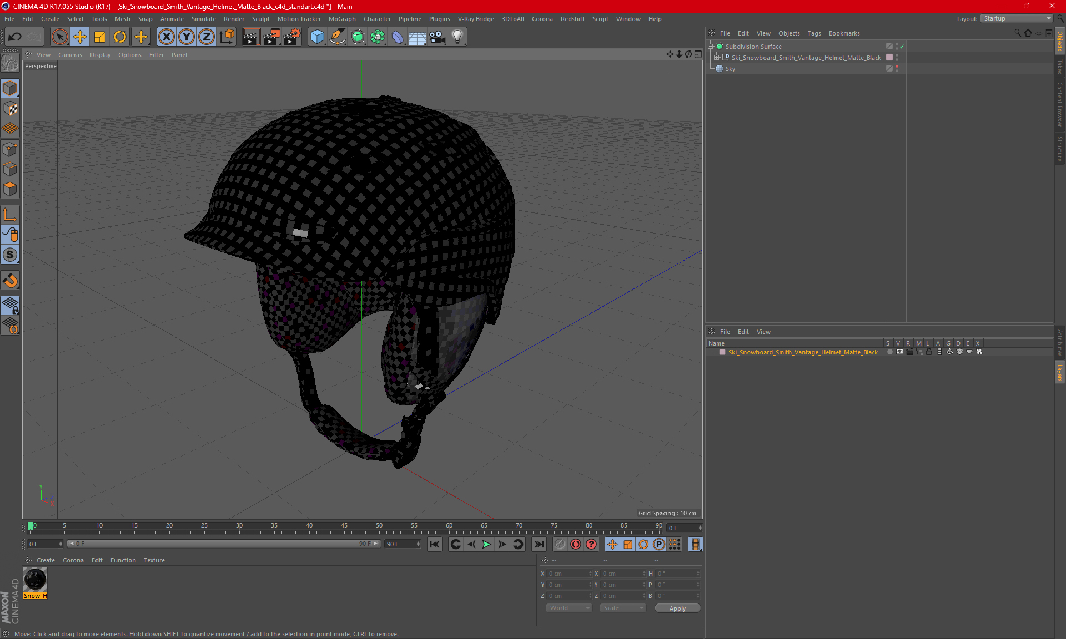
Task: Open Edit Render Settings icon
Action: (x=292, y=37)
